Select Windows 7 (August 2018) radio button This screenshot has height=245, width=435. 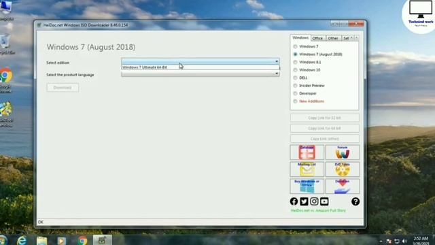tap(295, 54)
